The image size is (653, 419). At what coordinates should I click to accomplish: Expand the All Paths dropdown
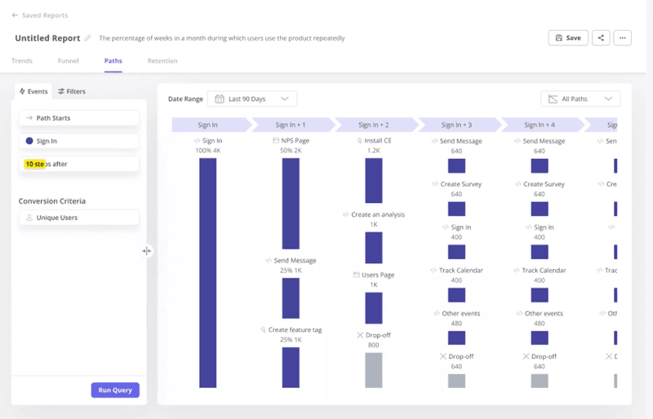pyautogui.click(x=580, y=99)
